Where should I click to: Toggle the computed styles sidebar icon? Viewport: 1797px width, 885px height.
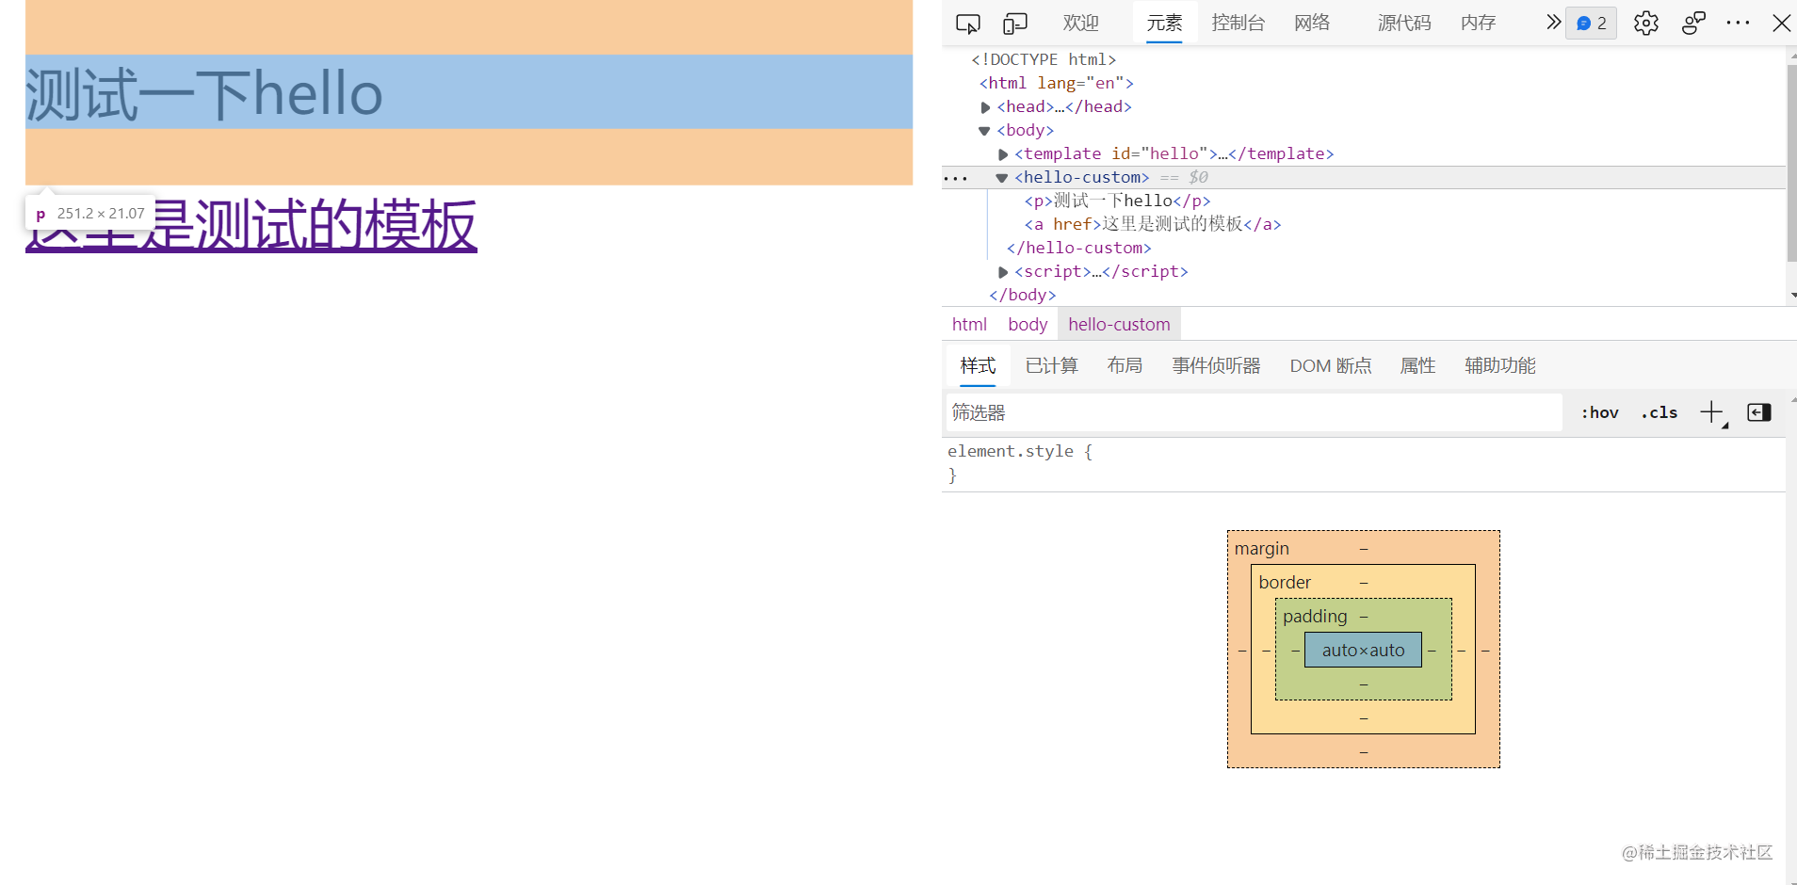point(1757,412)
